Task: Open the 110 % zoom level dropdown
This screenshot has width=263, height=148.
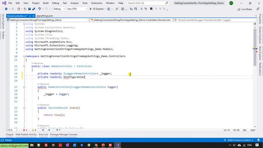Action: click(x=12, y=130)
